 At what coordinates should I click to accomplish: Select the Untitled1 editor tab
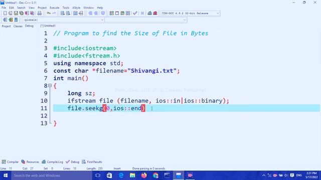pos(48,26)
